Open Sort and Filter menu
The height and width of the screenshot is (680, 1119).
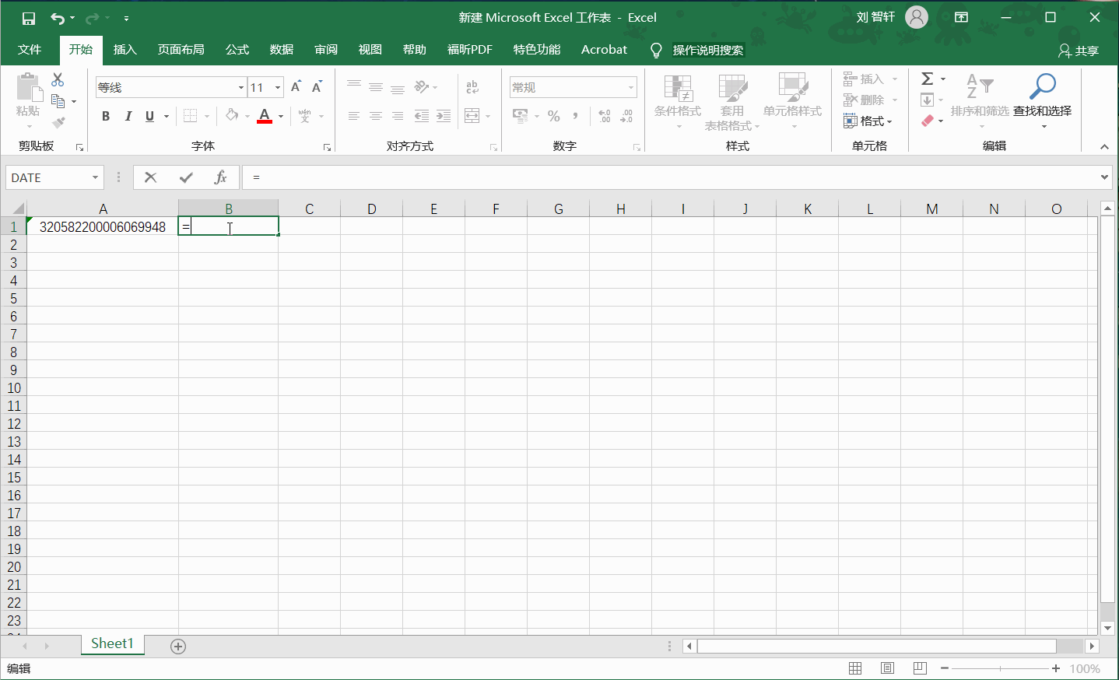(x=980, y=102)
